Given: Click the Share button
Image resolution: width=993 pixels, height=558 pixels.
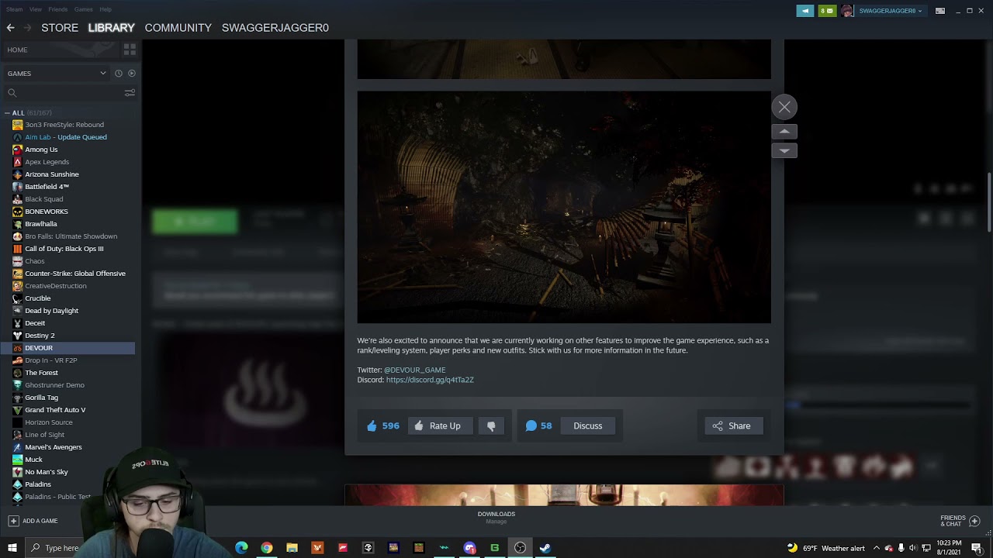Looking at the screenshot, I should 732,425.
